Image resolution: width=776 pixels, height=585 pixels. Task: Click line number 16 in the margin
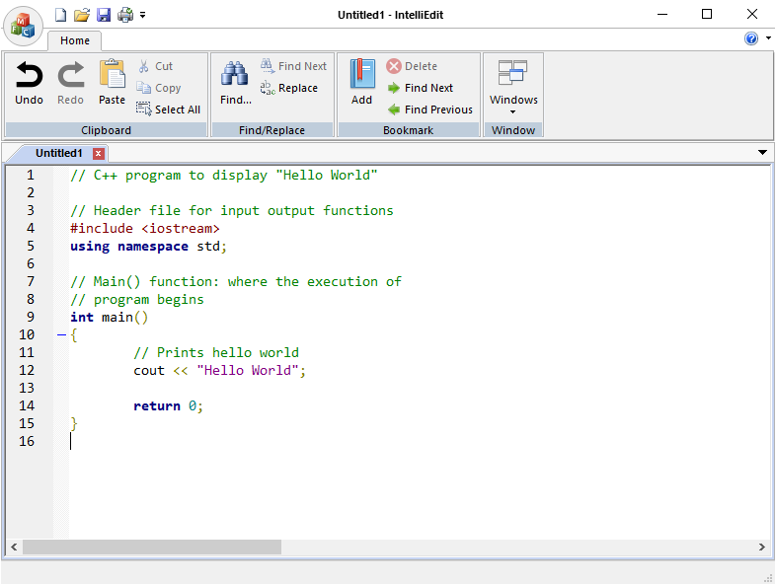tap(27, 441)
